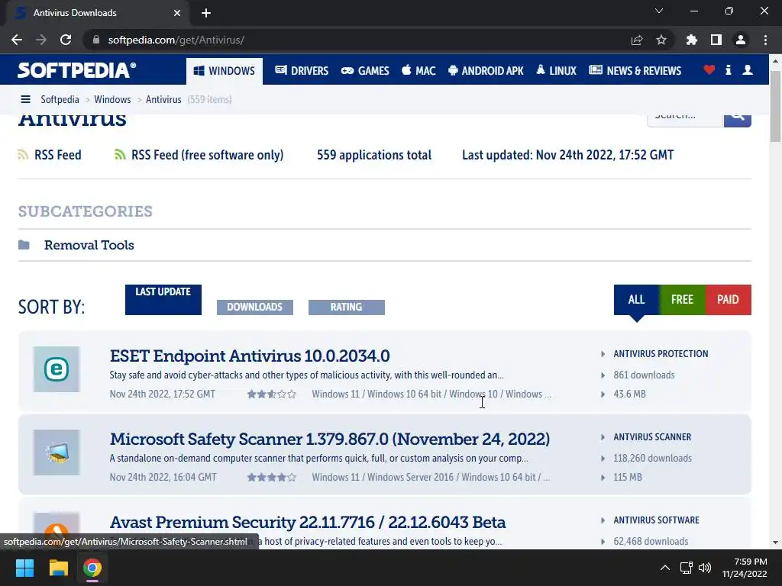Open the LINUX section
This screenshot has height=586, width=782.
(x=556, y=71)
